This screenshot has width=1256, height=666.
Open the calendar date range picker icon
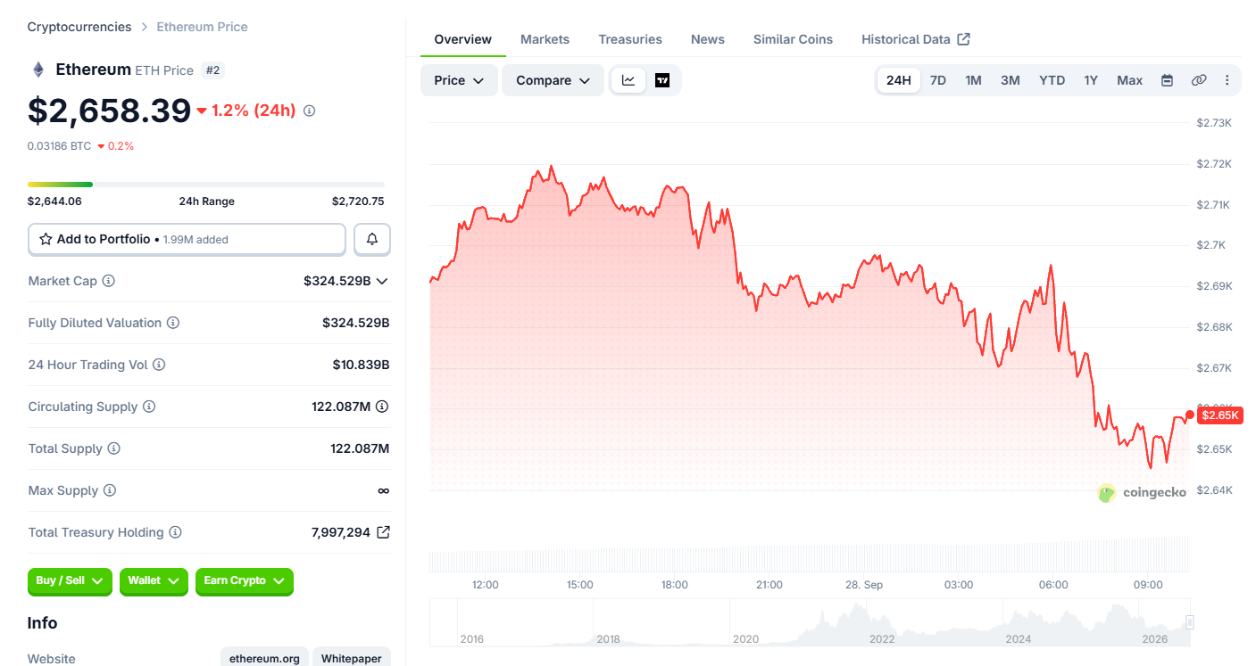(1167, 80)
